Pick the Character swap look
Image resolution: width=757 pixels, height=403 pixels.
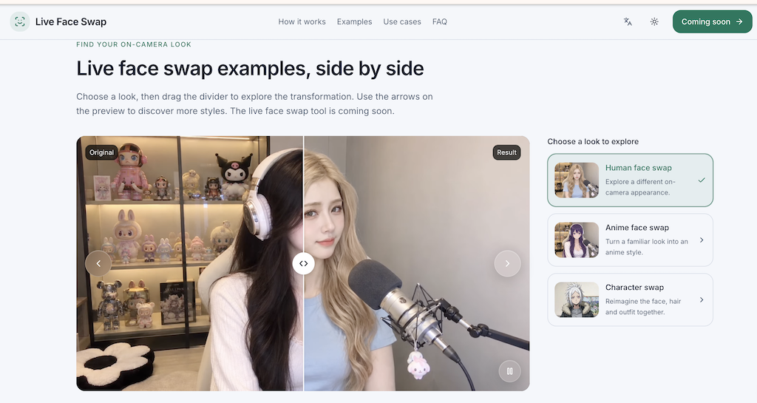pyautogui.click(x=630, y=299)
